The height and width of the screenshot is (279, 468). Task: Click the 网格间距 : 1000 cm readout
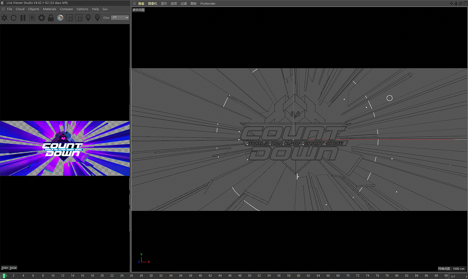coord(451,269)
